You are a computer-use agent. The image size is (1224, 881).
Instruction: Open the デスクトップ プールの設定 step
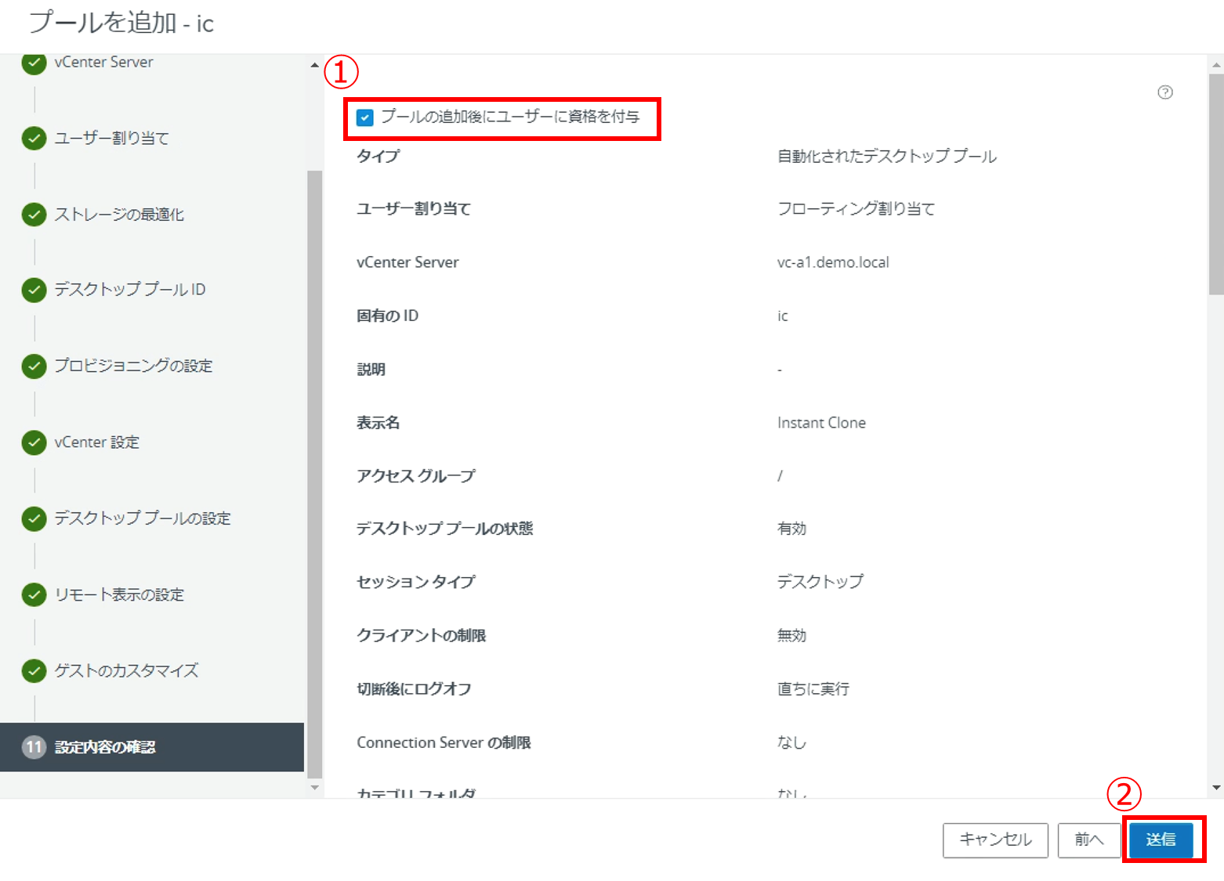click(142, 518)
